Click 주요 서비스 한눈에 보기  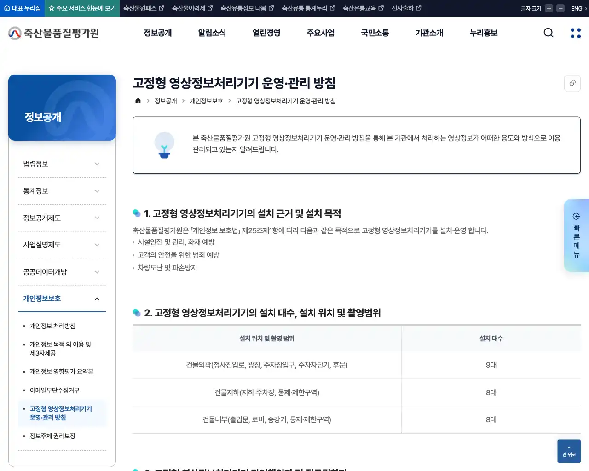point(82,8)
